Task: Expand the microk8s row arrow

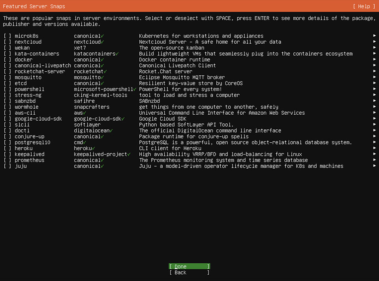Action: click(374, 36)
